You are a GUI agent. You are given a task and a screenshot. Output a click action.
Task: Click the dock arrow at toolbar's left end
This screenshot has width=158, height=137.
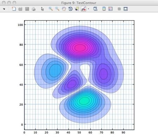click(x=4, y=9)
